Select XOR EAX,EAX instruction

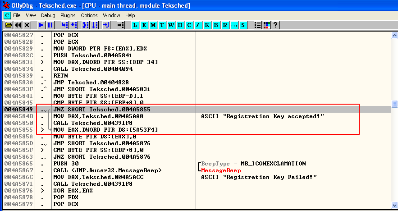[73, 190]
